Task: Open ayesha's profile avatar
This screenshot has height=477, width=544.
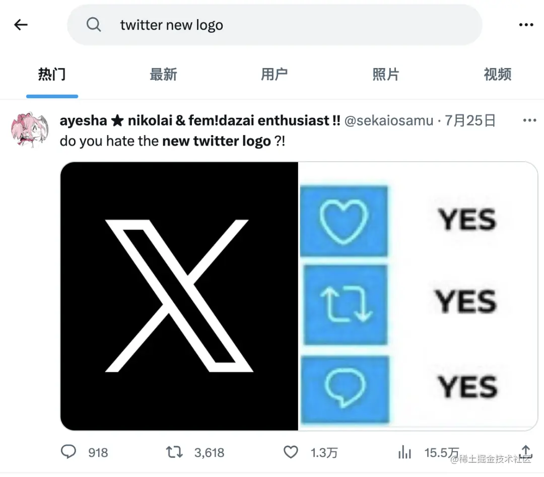Action: click(x=30, y=130)
